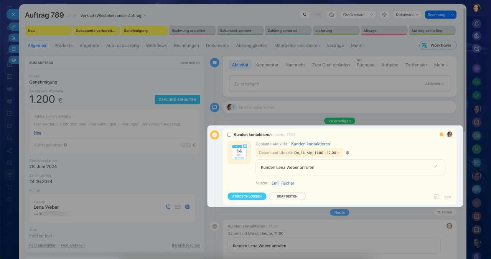Click the pencil icon beside Auftrag 789
Screen dimensions: 491x259
(x=69, y=16)
